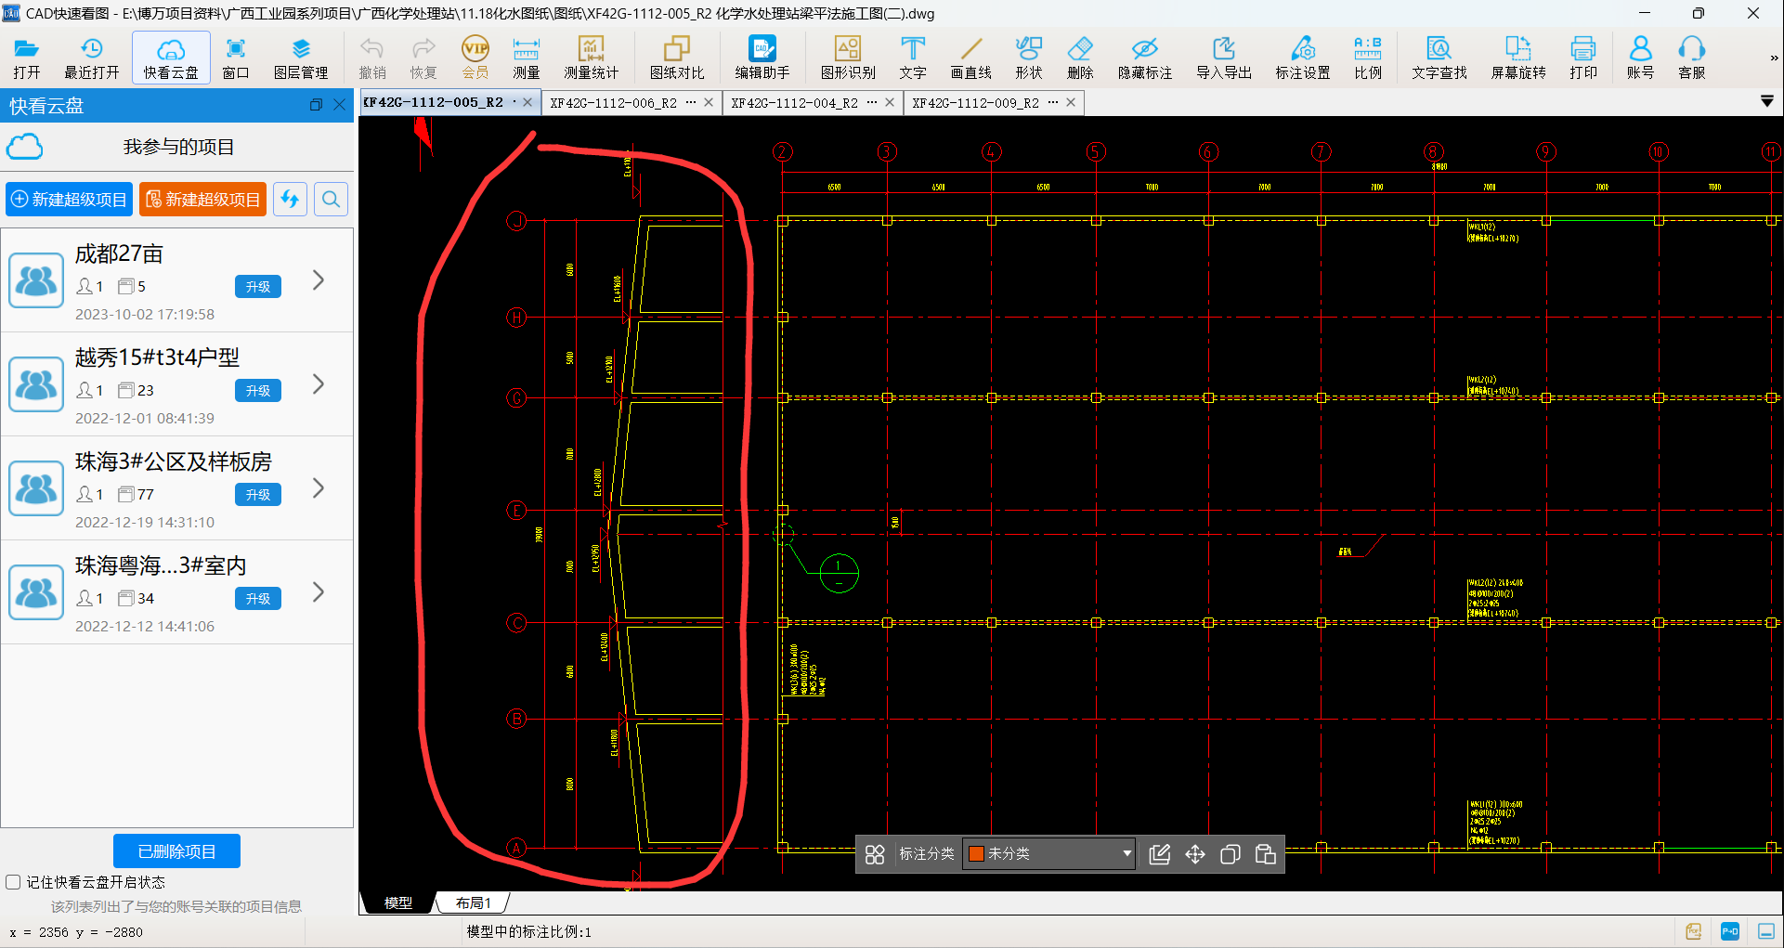Open the 窗口 window tool

pos(236,58)
